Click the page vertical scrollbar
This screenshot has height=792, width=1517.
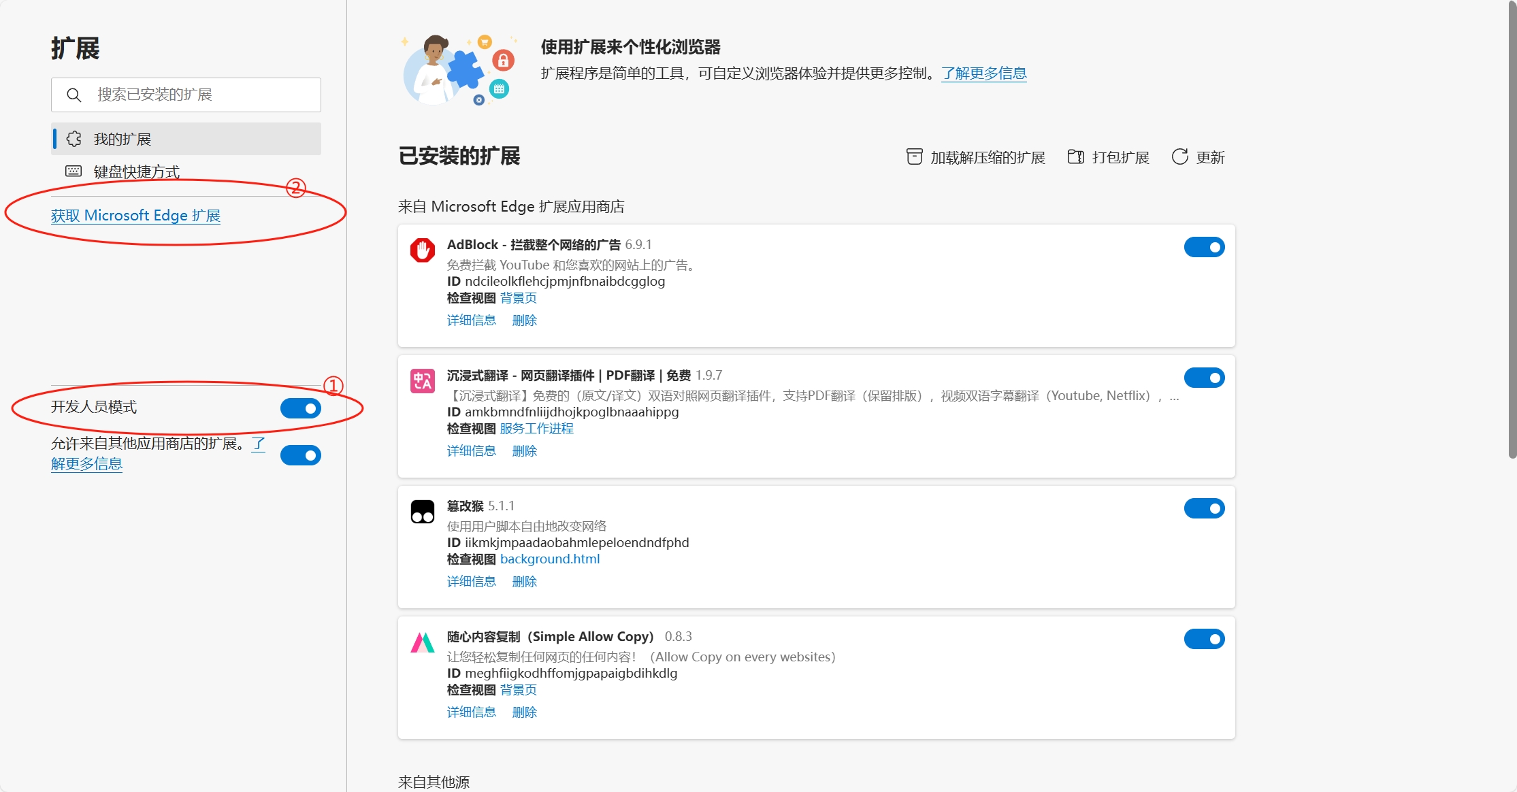pos(1512,231)
